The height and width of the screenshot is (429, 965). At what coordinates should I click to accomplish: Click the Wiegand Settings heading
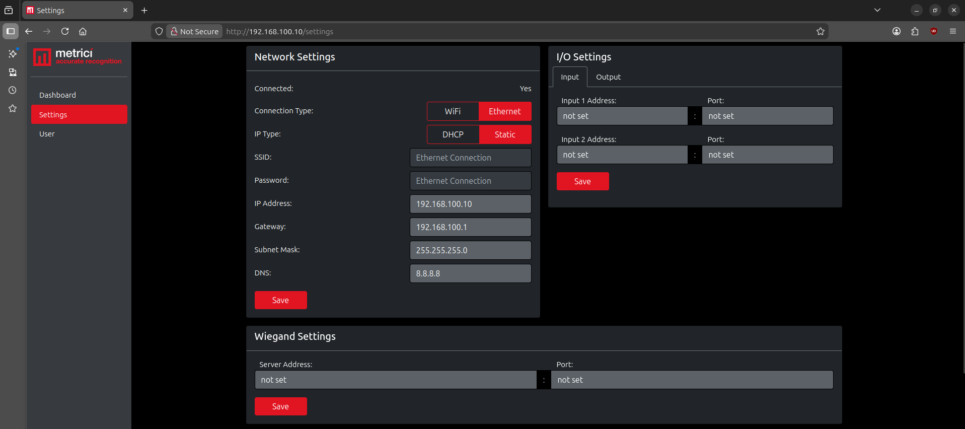(295, 336)
